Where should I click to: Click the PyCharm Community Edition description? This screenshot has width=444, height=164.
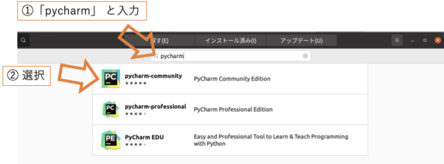(x=232, y=79)
